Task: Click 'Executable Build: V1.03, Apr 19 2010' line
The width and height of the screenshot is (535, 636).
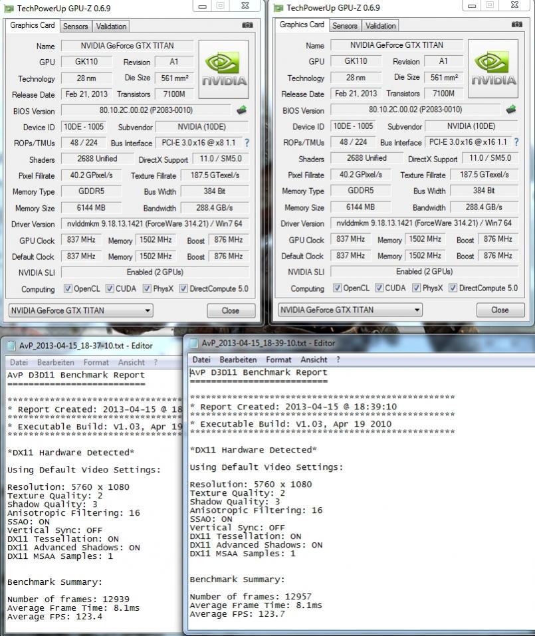Action: point(291,424)
